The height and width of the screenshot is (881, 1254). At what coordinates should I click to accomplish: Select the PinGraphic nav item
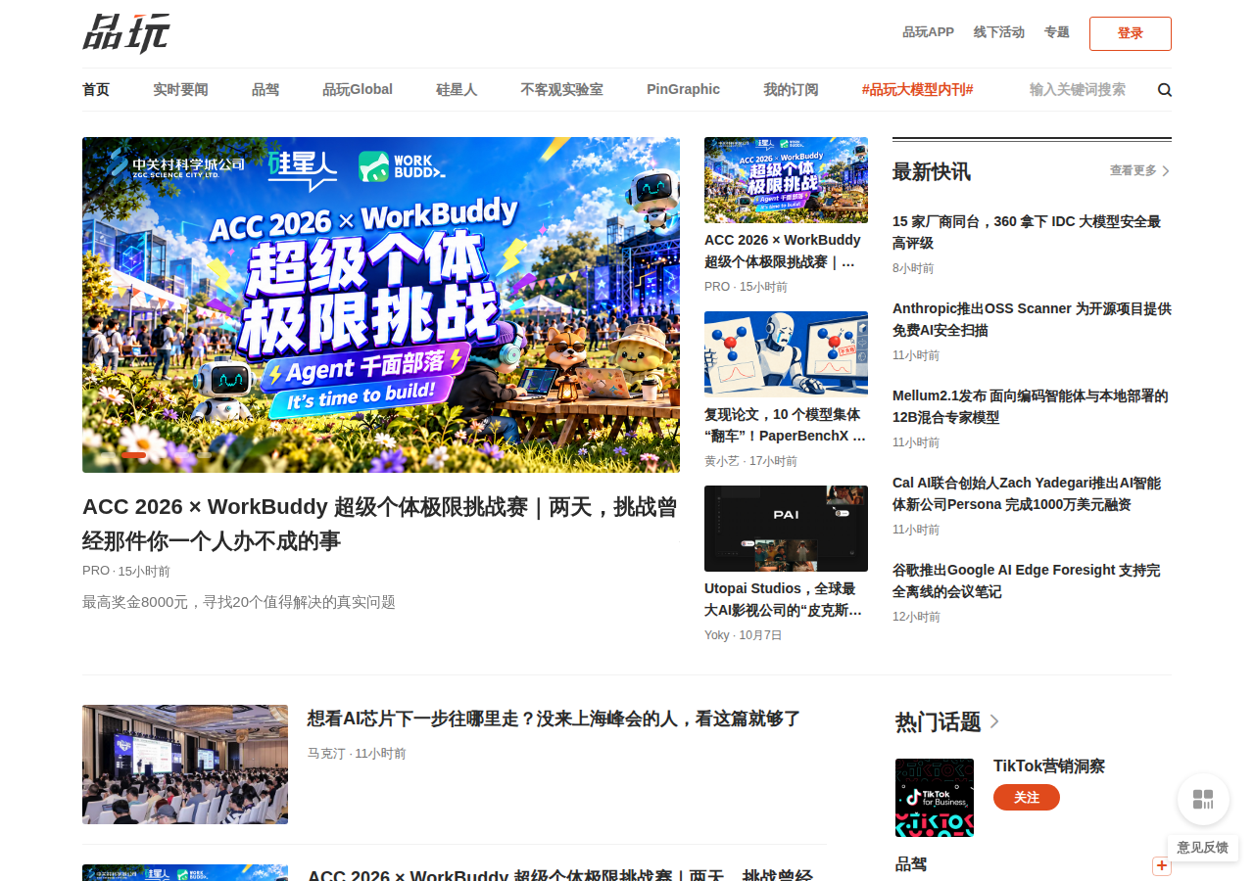[x=683, y=89]
